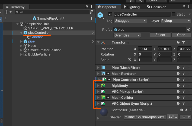Click the object name field pipeController
Screen dimensions: 192x126
tap(142, 14)
